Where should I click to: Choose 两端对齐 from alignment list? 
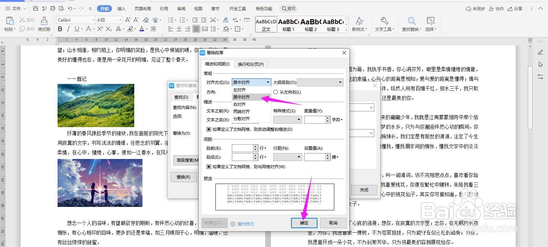(x=251, y=111)
